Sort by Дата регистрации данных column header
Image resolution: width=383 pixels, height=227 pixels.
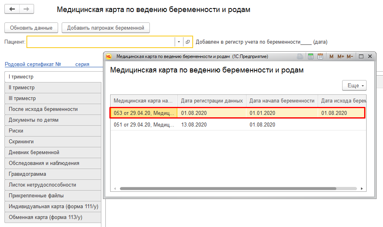(212, 101)
